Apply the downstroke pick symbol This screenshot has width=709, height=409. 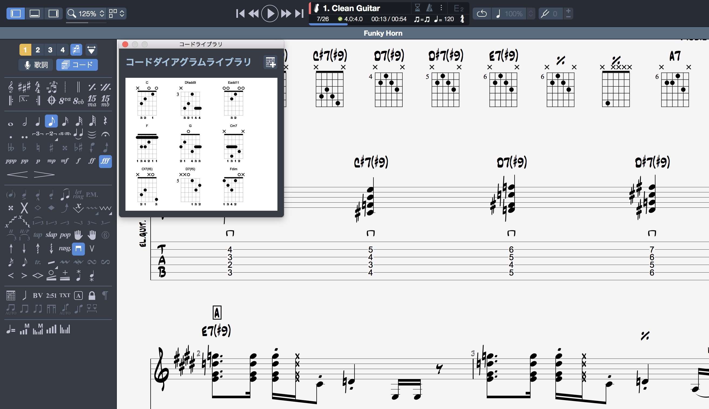(x=78, y=249)
